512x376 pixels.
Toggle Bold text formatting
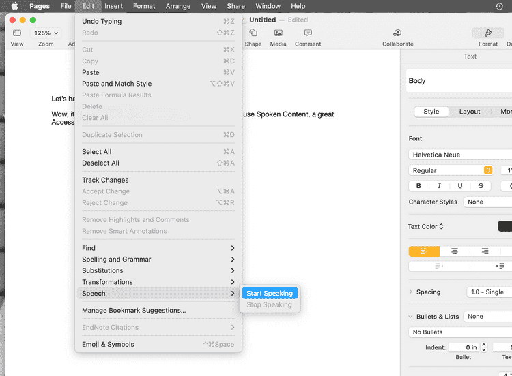418,186
